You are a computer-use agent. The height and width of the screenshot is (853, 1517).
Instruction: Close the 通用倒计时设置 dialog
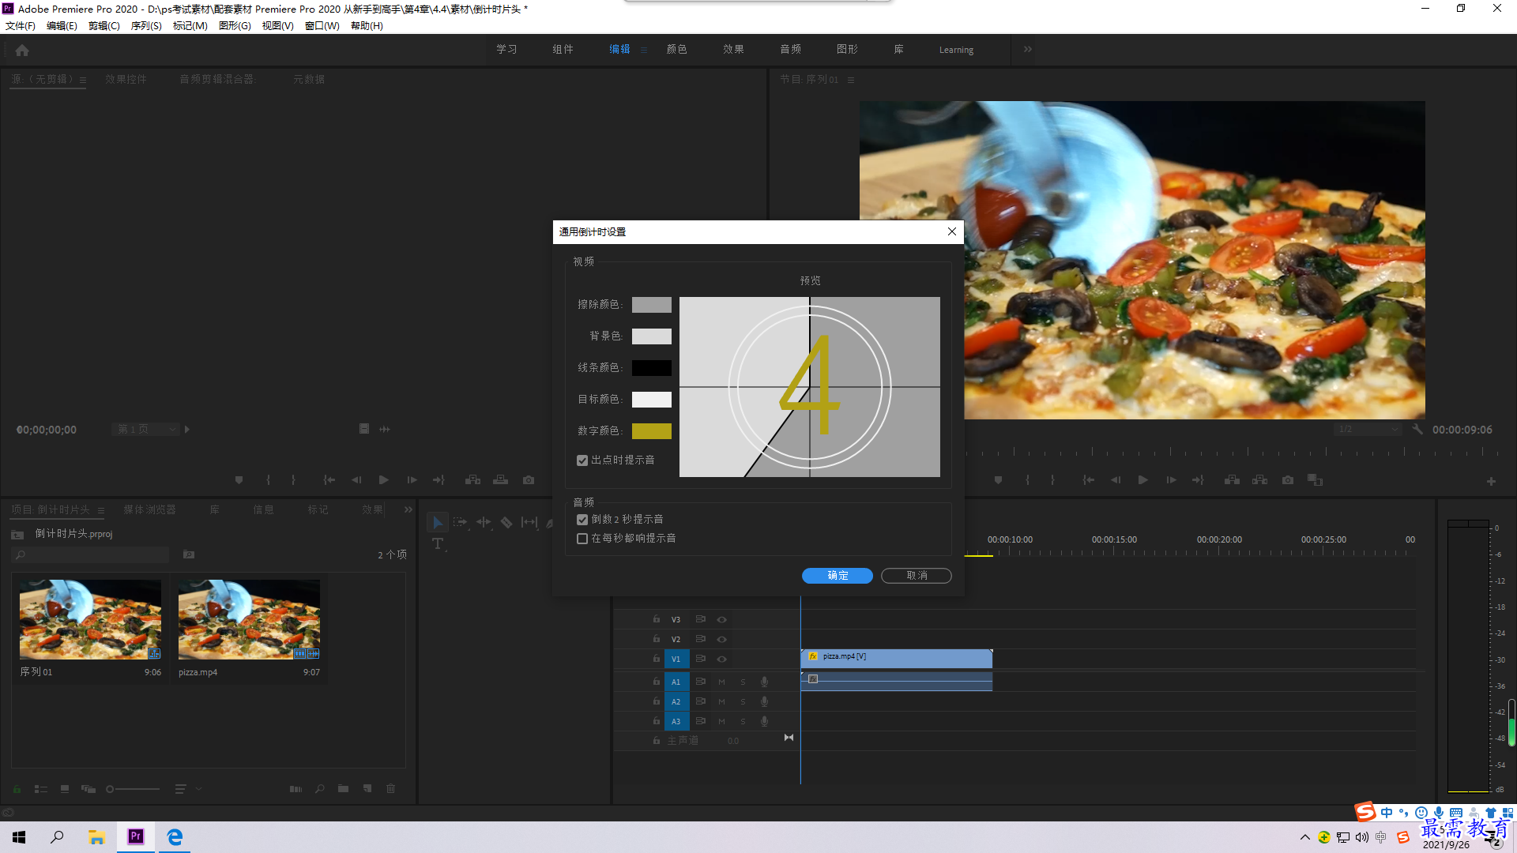tap(951, 231)
